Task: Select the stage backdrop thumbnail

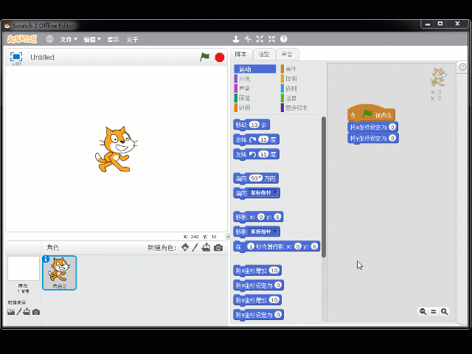Action: (x=24, y=268)
